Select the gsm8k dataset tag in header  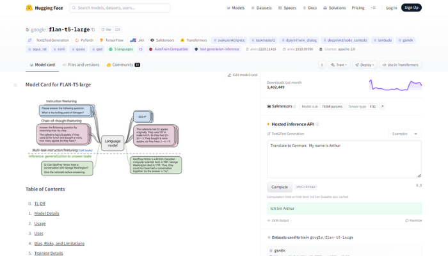pyautogui.click(x=405, y=40)
